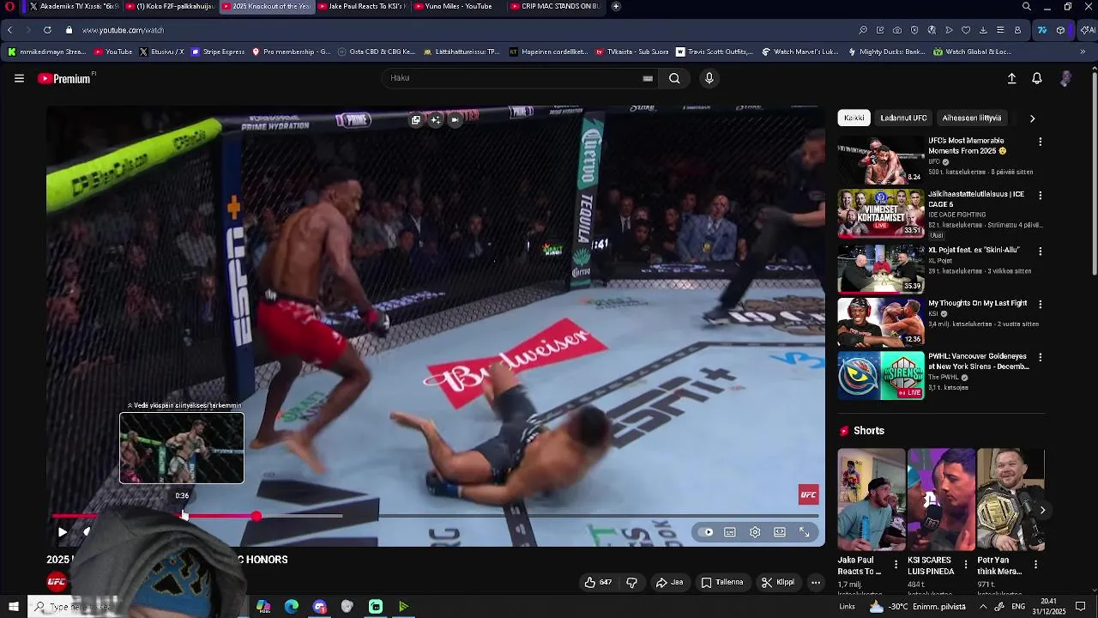Open options for Jake Paul Reacts short
The image size is (1098, 618).
click(x=896, y=565)
